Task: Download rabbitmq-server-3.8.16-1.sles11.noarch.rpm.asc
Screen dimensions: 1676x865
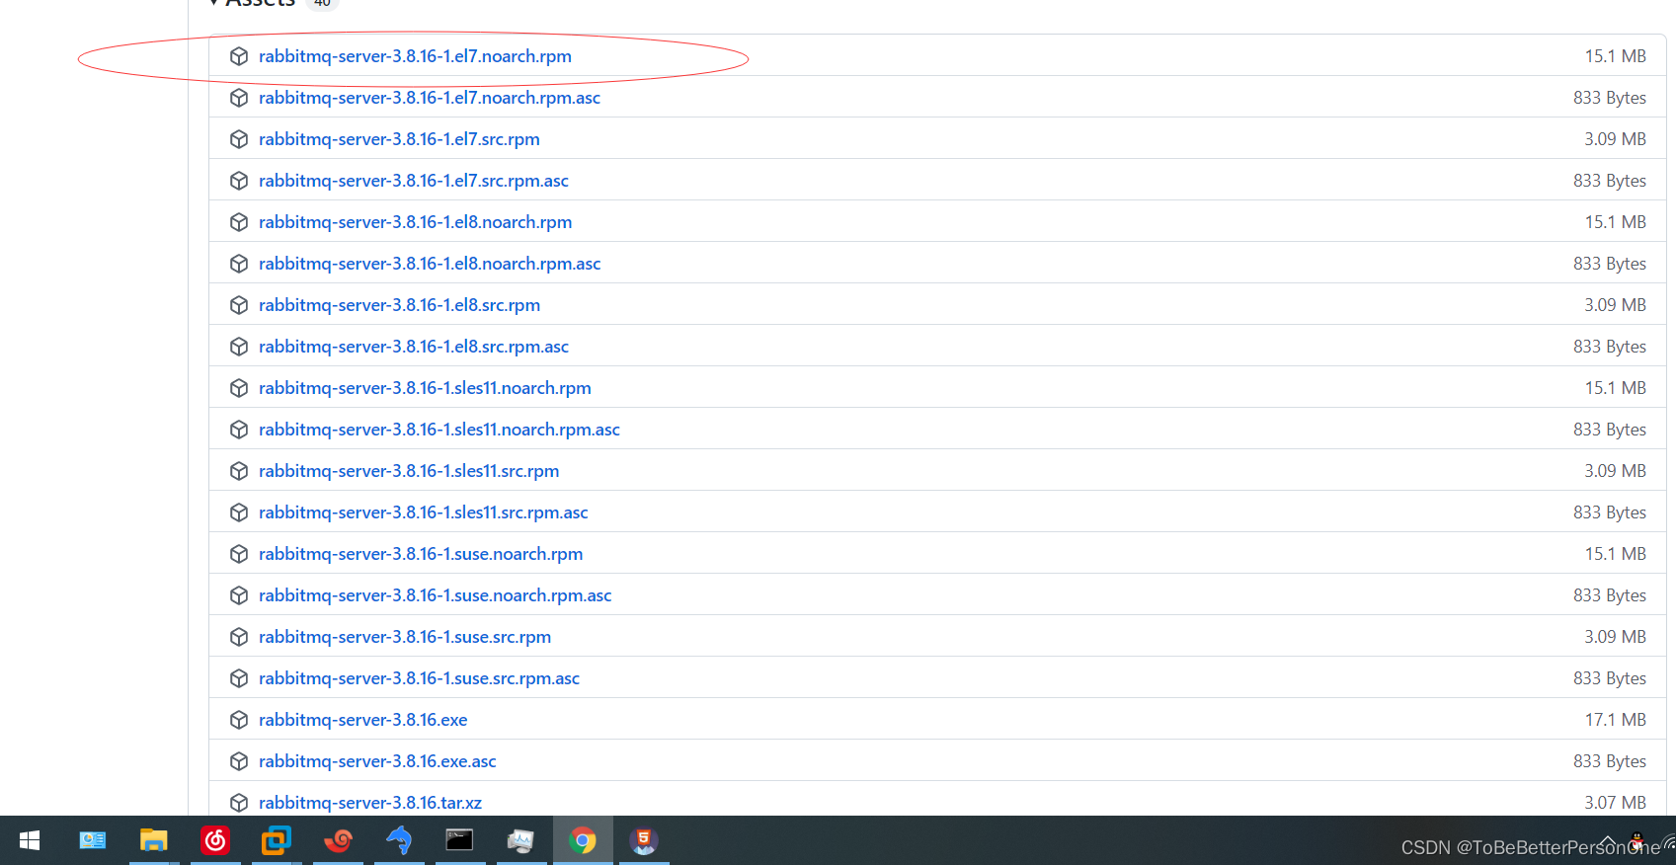Action: pyautogui.click(x=439, y=430)
